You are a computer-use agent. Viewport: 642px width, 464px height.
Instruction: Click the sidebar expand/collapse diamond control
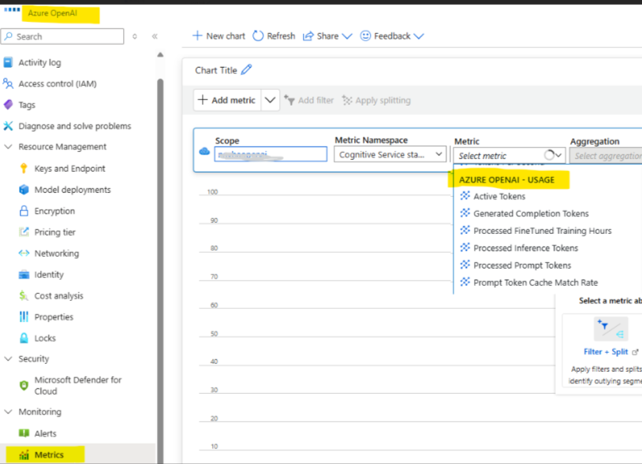pos(135,36)
